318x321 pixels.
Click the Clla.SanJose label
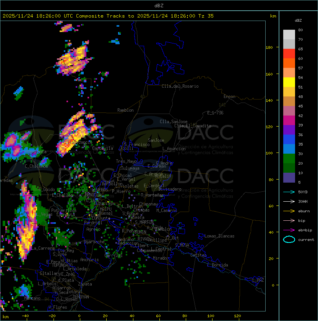[174, 122]
